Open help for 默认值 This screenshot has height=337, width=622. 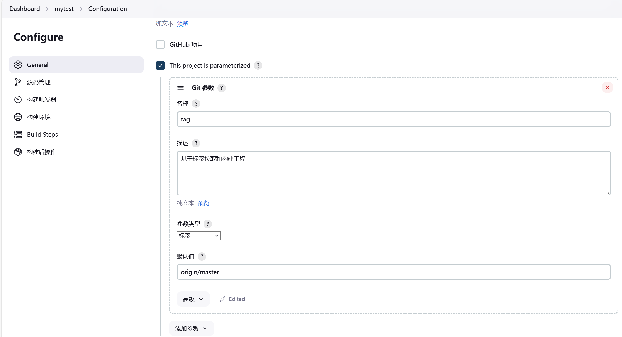click(x=202, y=257)
